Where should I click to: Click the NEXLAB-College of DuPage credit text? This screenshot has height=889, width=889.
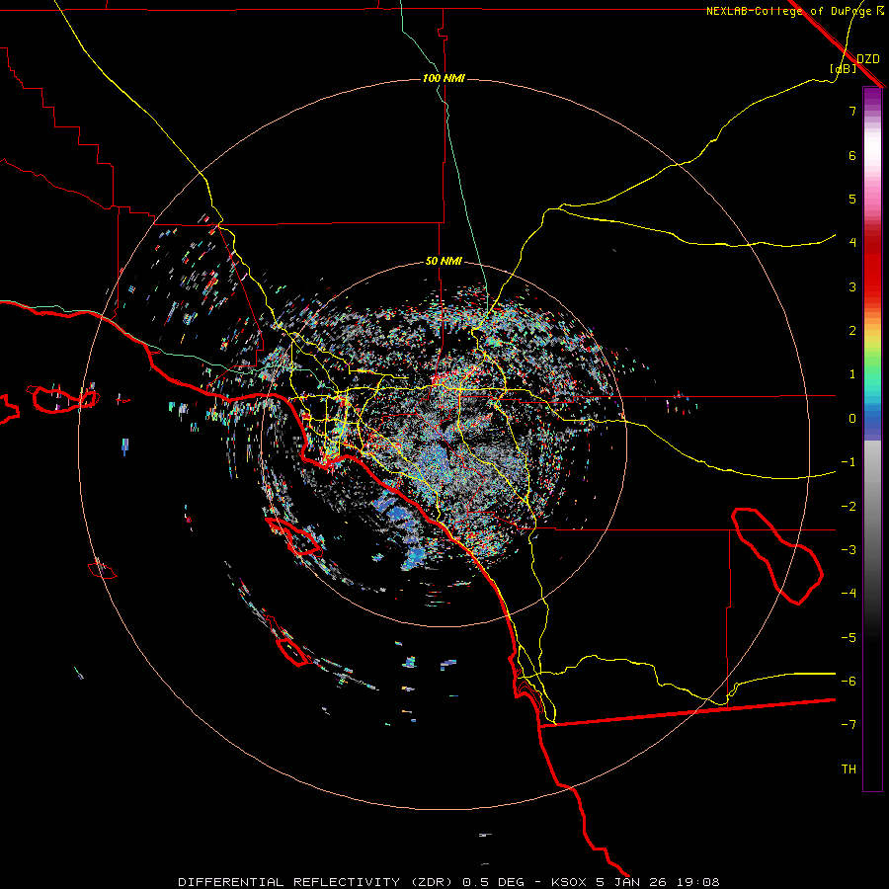(795, 11)
